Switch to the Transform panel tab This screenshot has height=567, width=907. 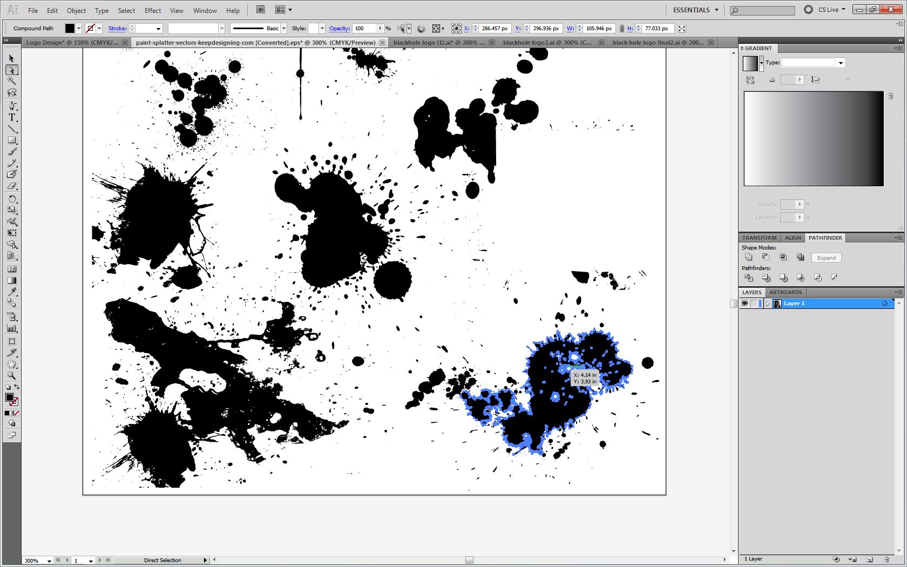click(x=759, y=238)
